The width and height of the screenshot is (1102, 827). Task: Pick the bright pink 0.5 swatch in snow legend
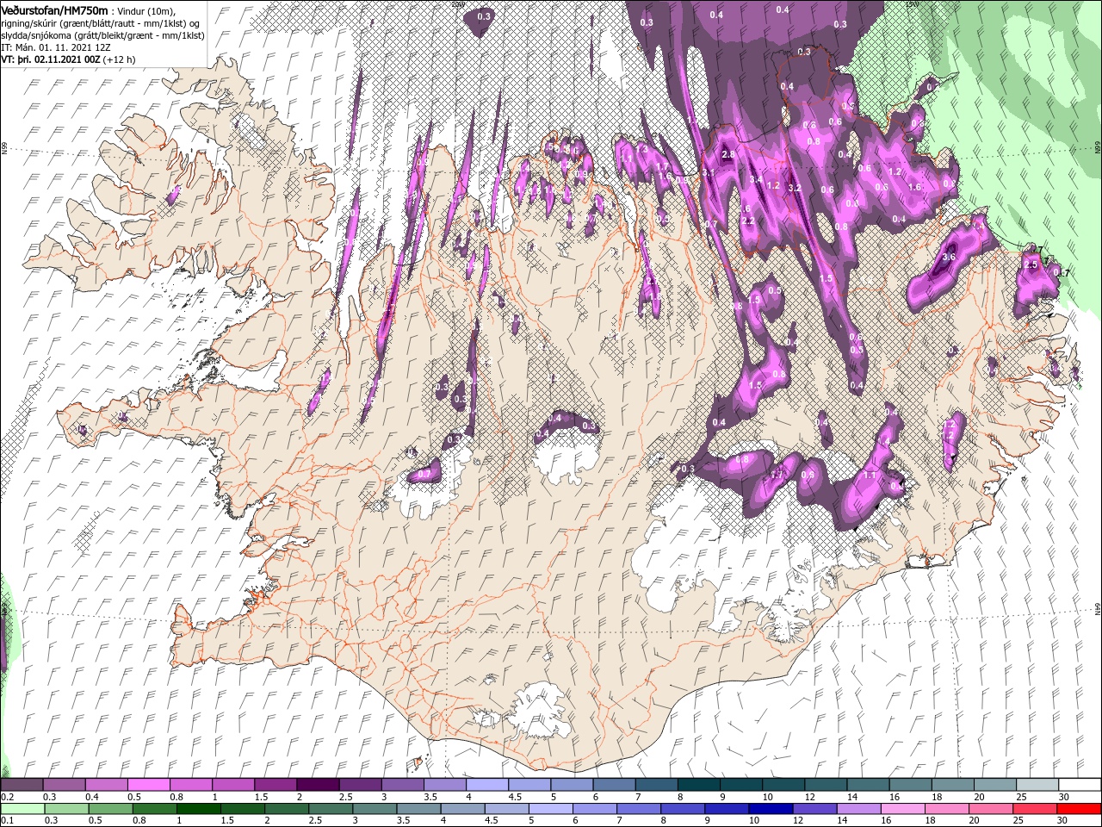tap(149, 785)
